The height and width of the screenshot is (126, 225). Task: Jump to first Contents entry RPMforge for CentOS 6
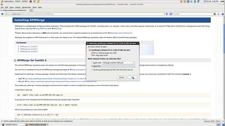pyautogui.click(x=29, y=47)
